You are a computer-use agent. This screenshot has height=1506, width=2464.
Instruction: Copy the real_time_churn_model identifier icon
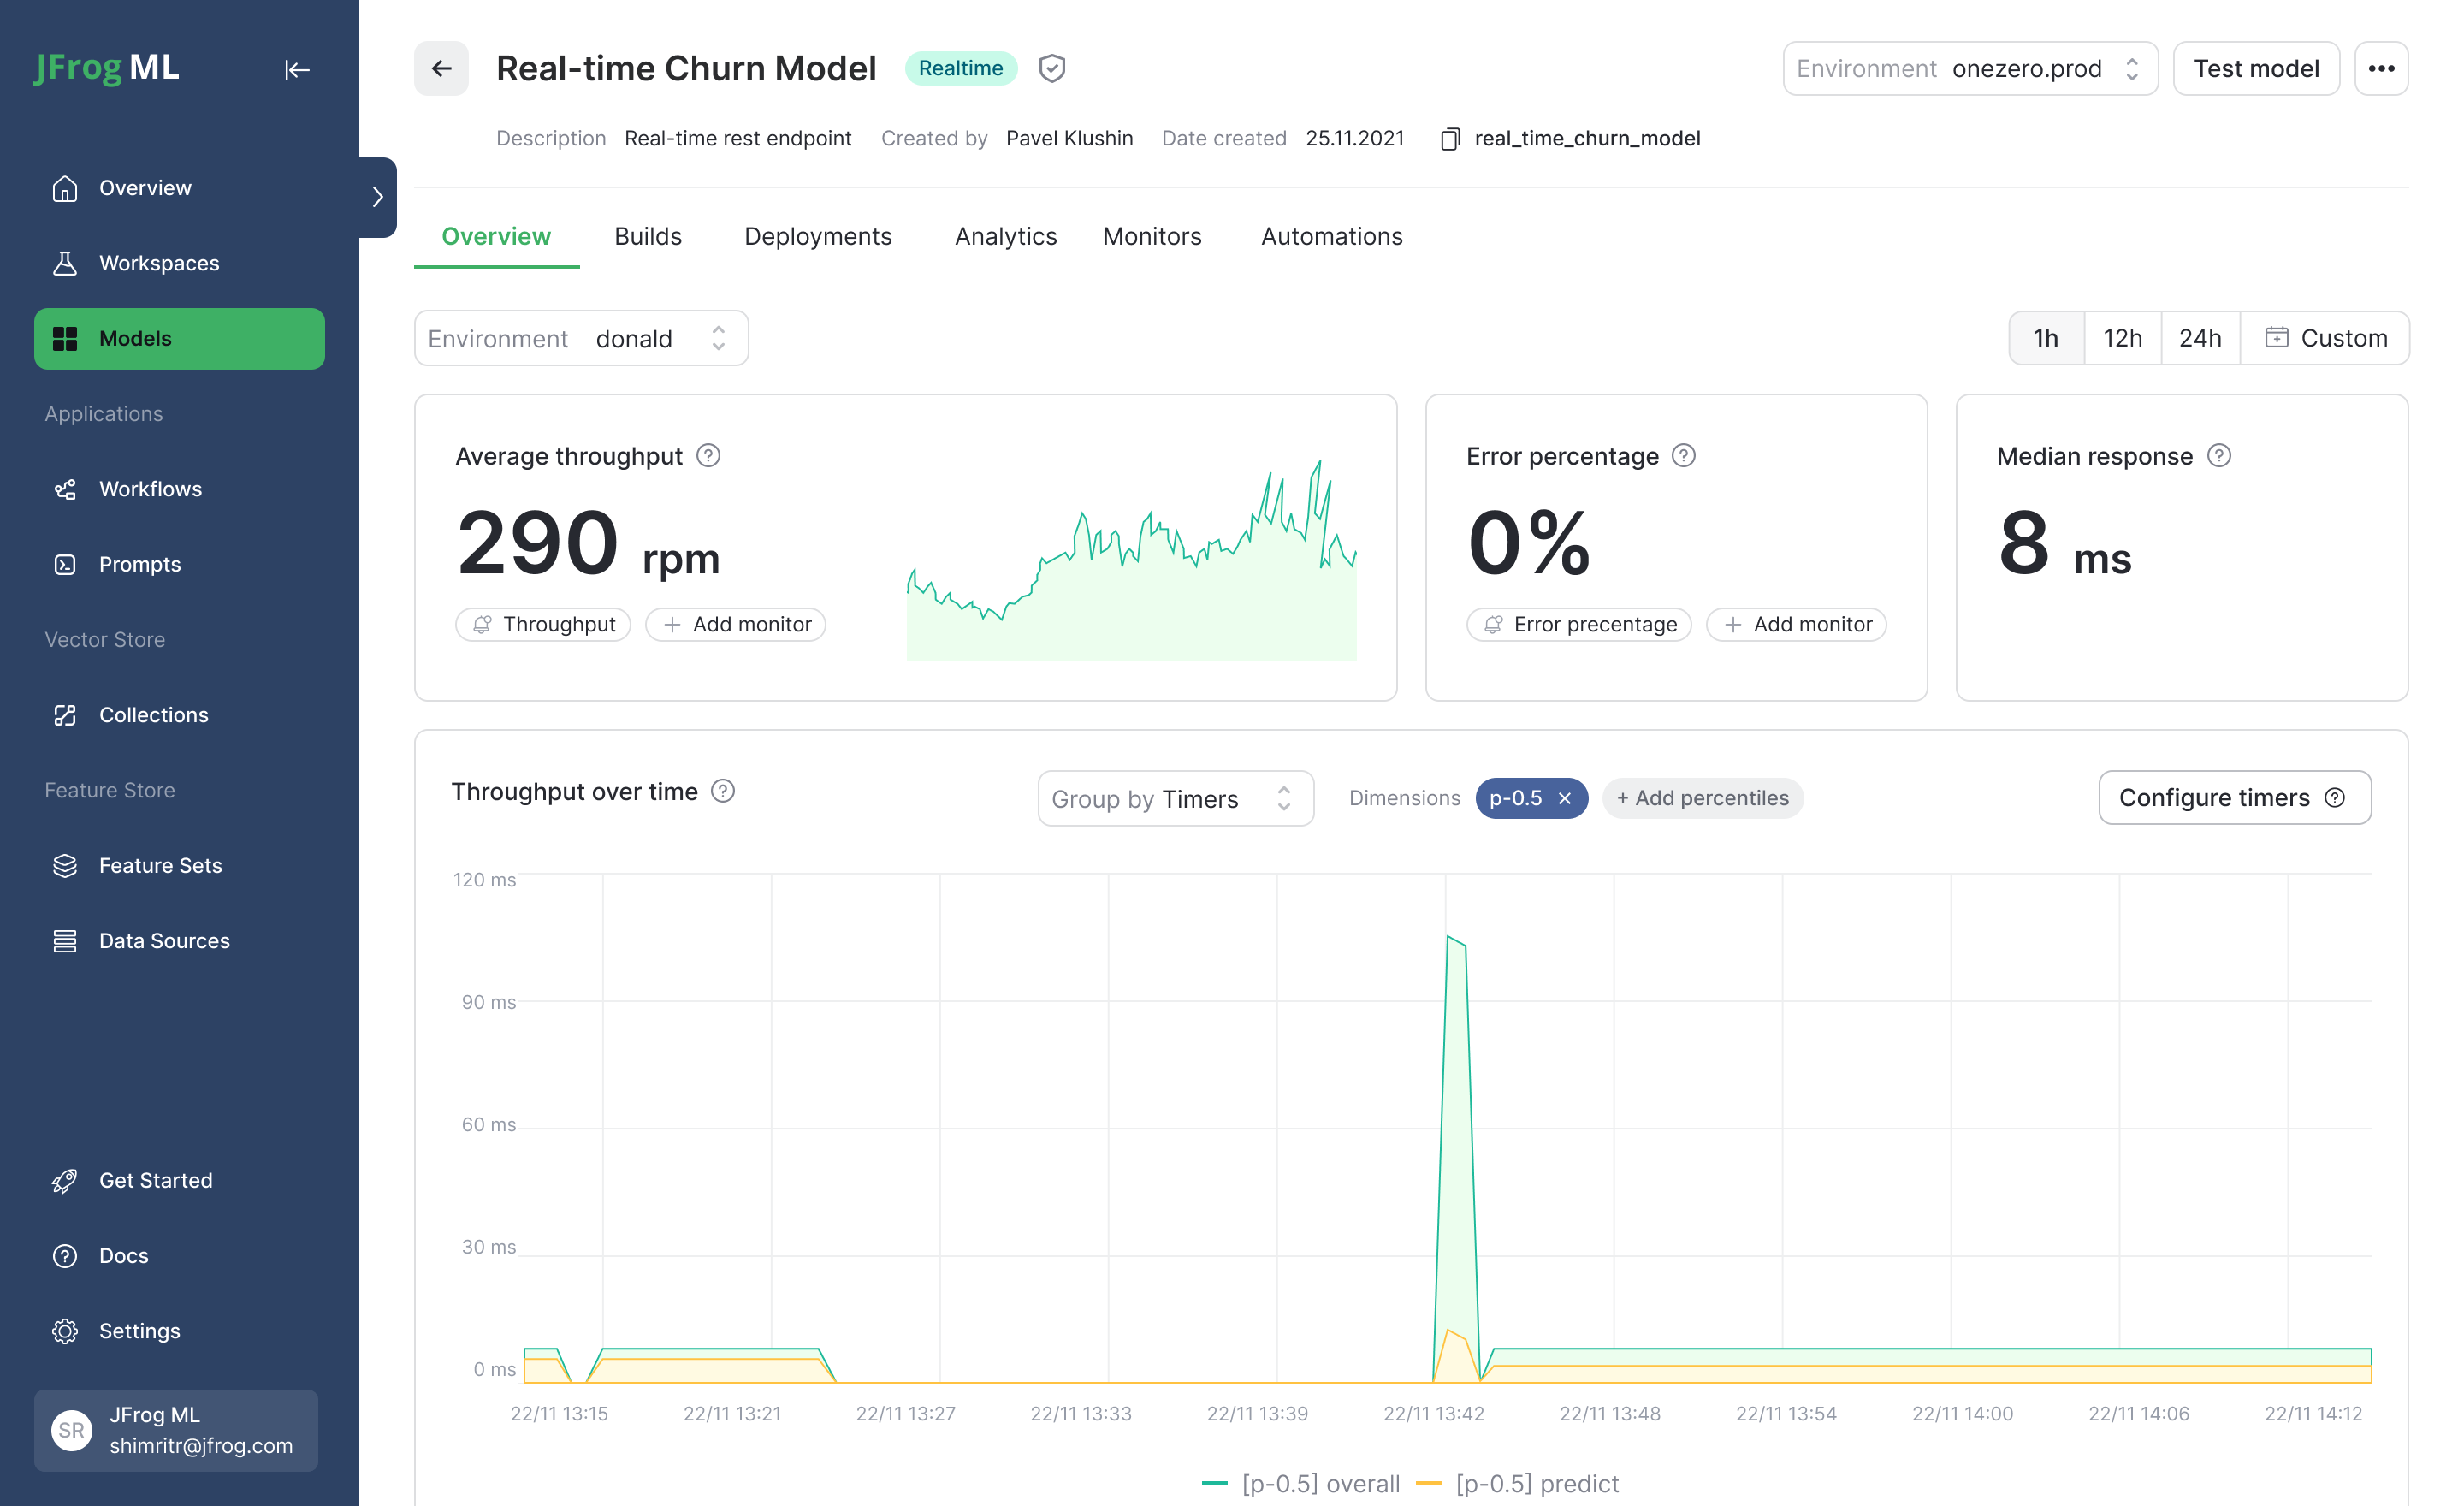click(x=1449, y=139)
